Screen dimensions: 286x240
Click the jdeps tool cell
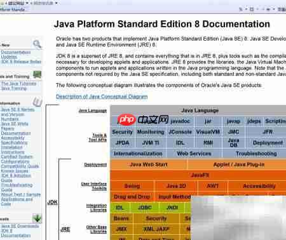point(254,121)
